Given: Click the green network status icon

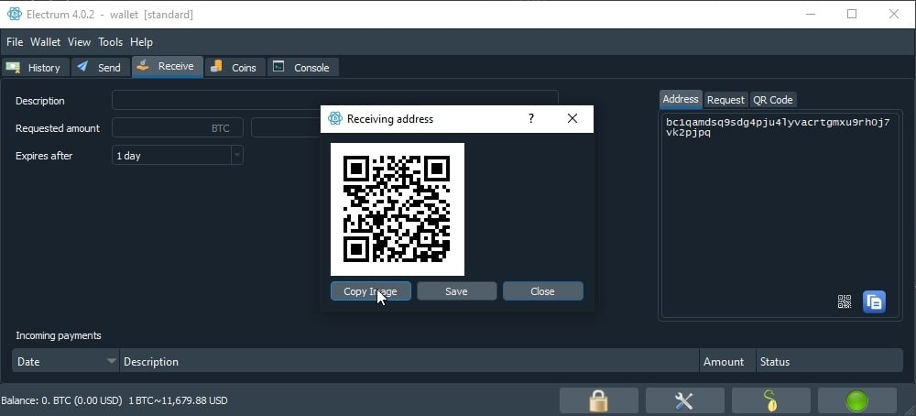Looking at the screenshot, I should (x=857, y=400).
